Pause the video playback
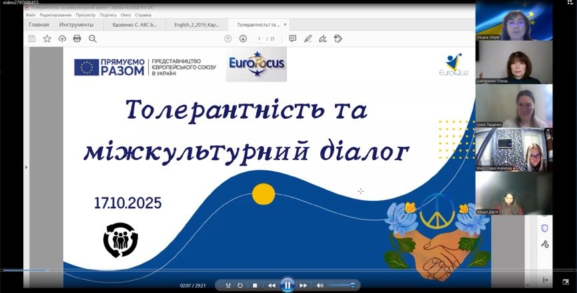Screen dimensions: 577x293 point(287,285)
